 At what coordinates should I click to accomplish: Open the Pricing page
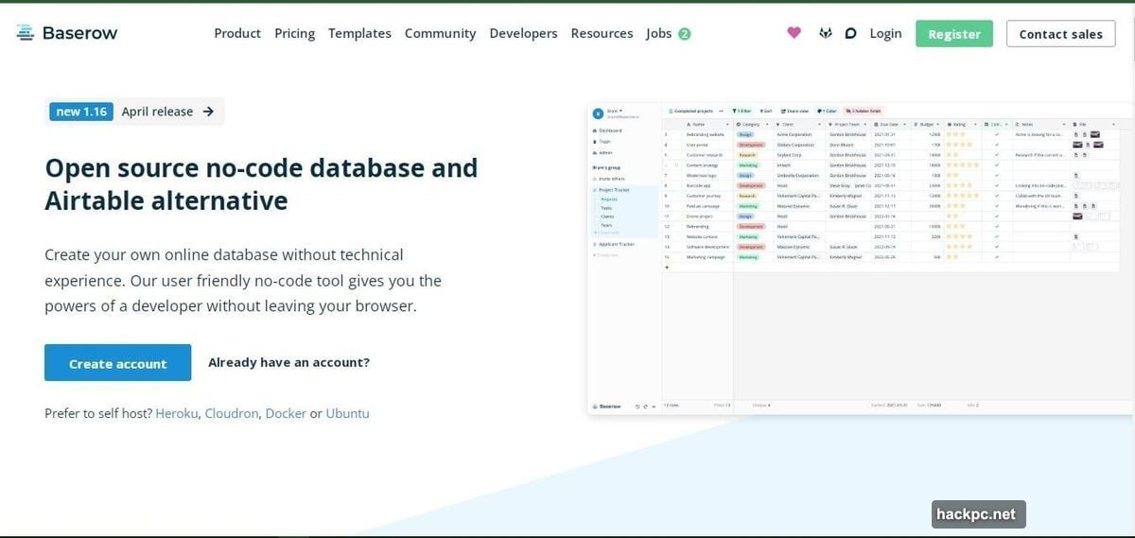[294, 33]
